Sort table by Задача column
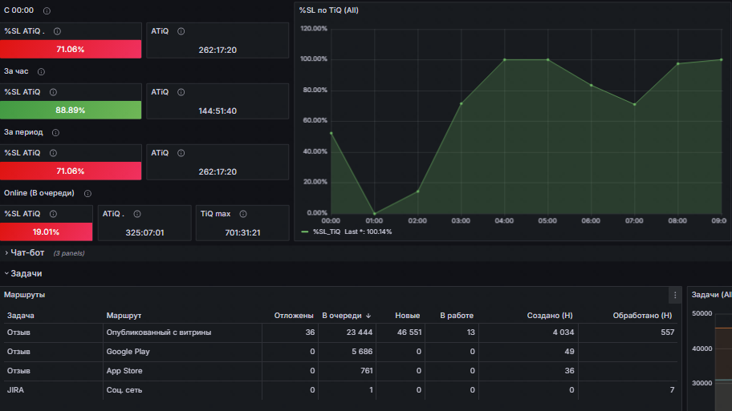 pos(21,316)
